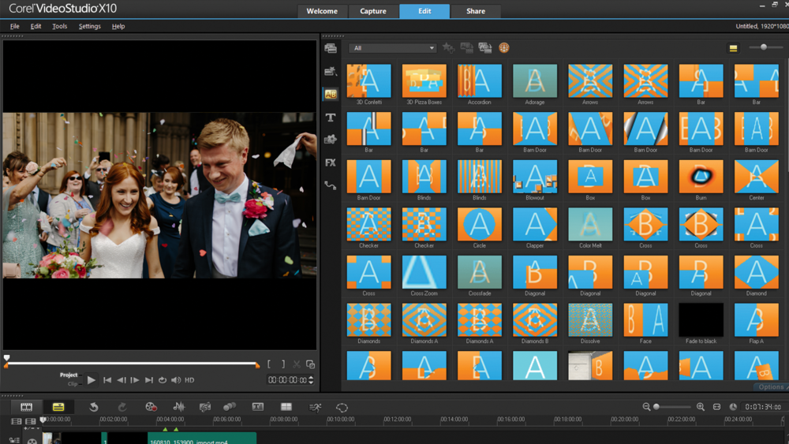The width and height of the screenshot is (789, 444).
Task: Jump to End of project
Action: point(149,380)
